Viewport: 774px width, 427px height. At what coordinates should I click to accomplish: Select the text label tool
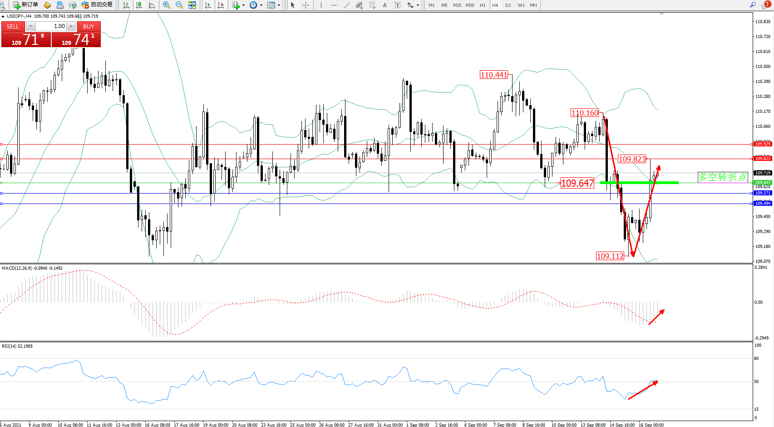click(397, 5)
